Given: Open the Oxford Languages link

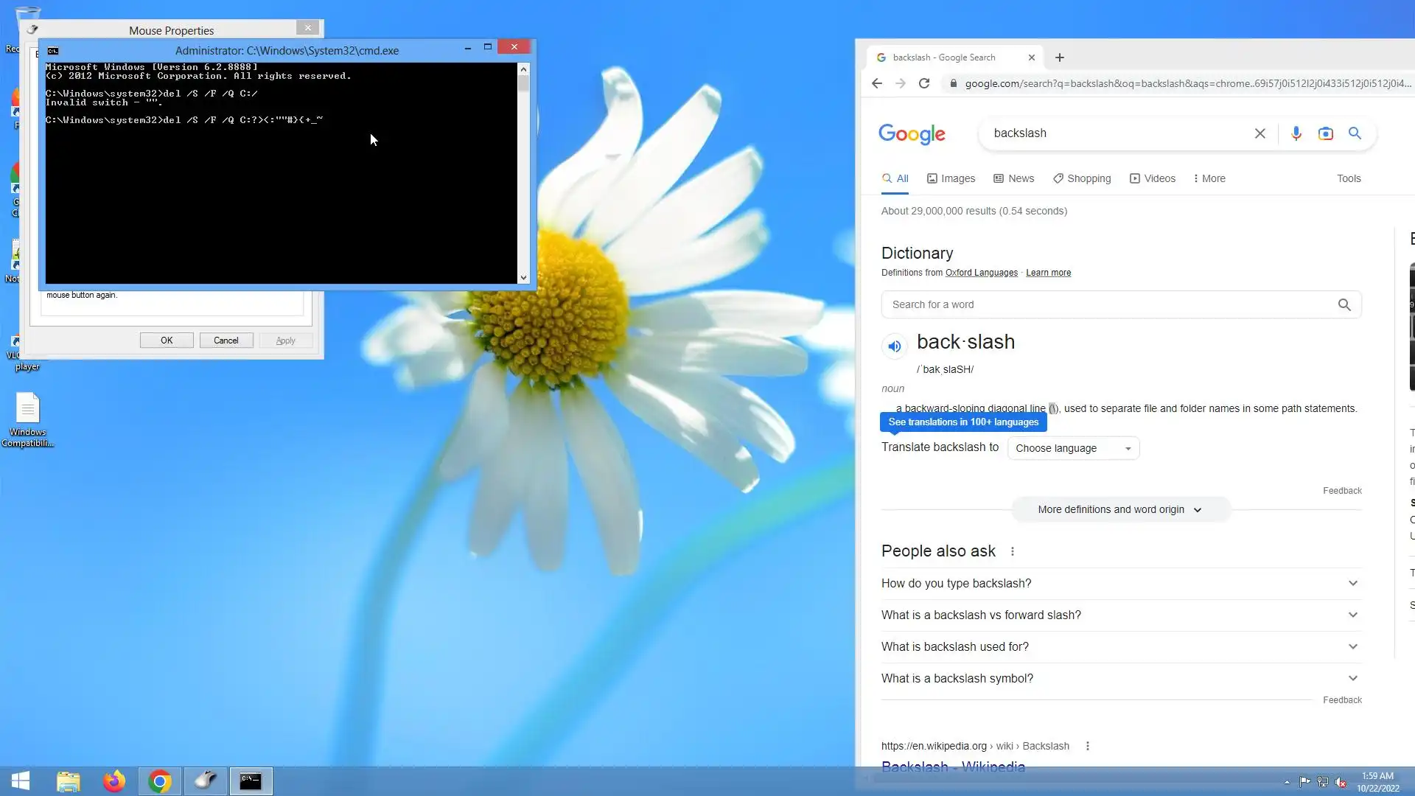Looking at the screenshot, I should click(x=981, y=273).
